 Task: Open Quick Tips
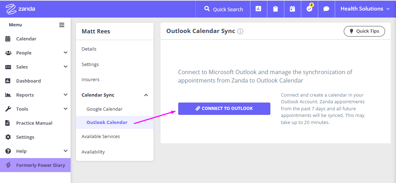(365, 31)
